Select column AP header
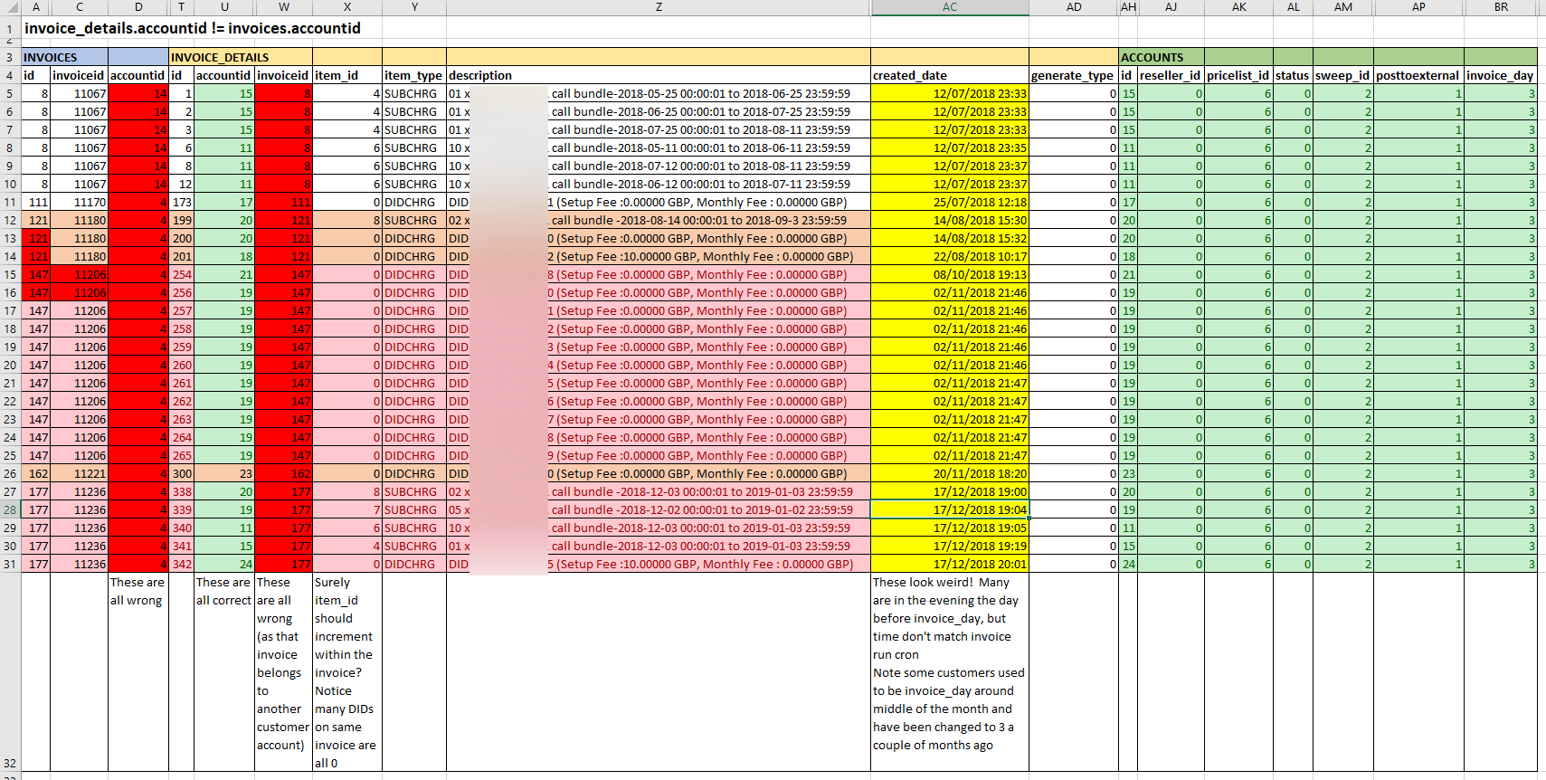This screenshot has width=1546, height=780. (1418, 7)
